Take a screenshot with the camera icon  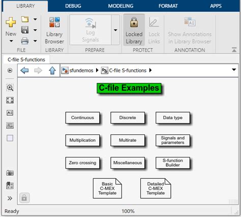pos(10,173)
